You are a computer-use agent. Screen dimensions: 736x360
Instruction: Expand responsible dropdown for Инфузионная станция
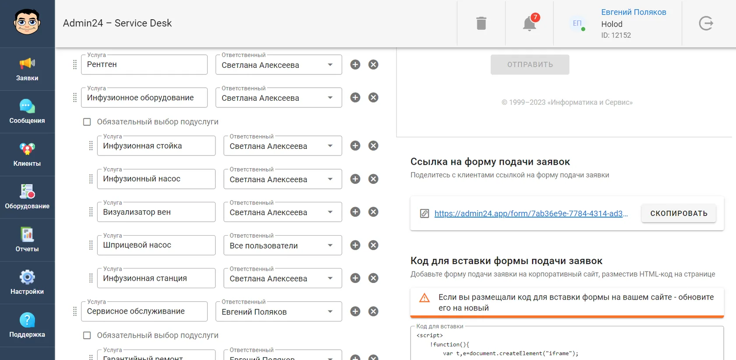(x=283, y=278)
